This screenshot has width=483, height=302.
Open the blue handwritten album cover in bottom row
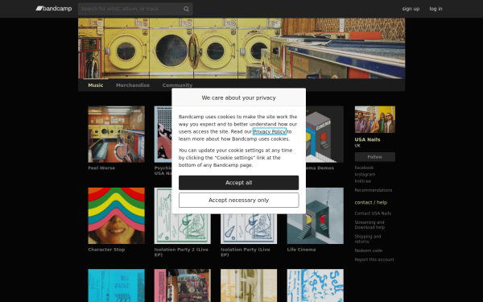click(x=315, y=285)
